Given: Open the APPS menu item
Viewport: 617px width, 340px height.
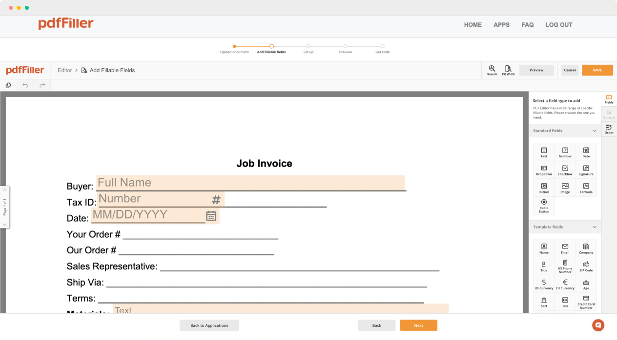Looking at the screenshot, I should pos(501,25).
